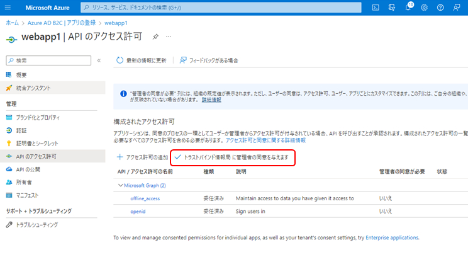The height and width of the screenshot is (262, 468).
Task: Collapse the Microsoft Graph (2) group chevron
Action: [x=120, y=185]
